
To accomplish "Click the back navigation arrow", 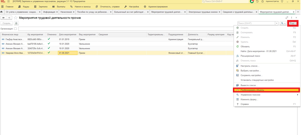I will (x=4, y=18).
